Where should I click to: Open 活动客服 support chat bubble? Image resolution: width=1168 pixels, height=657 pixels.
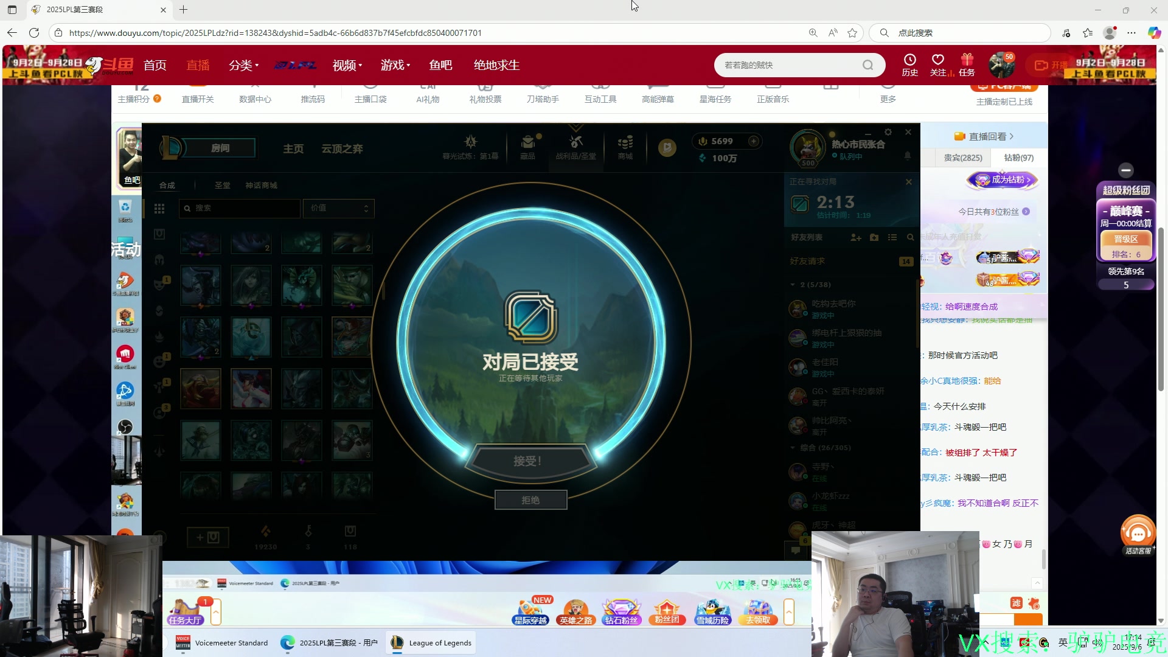point(1138,535)
